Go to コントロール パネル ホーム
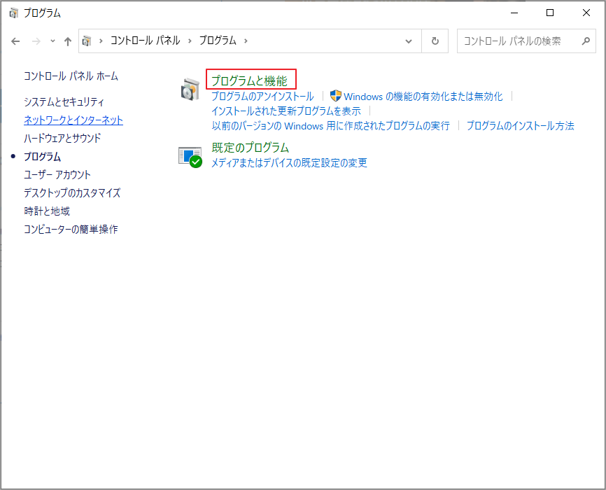Screen dimensions: 606x490 71,76
